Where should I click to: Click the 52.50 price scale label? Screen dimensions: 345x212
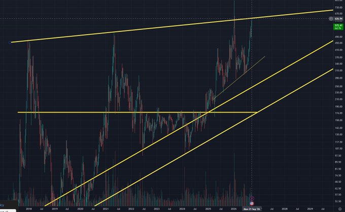click(338, 201)
